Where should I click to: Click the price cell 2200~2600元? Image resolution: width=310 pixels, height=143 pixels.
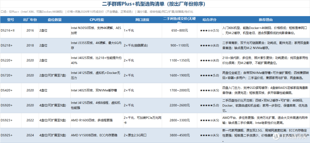[179, 105]
